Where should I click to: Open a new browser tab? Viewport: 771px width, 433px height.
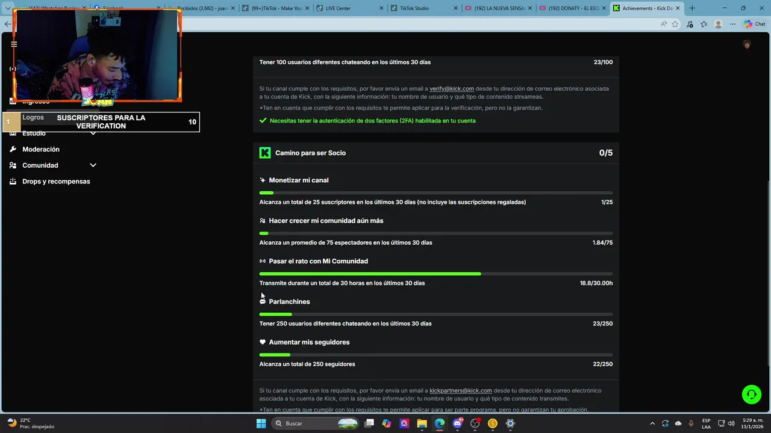(x=691, y=8)
